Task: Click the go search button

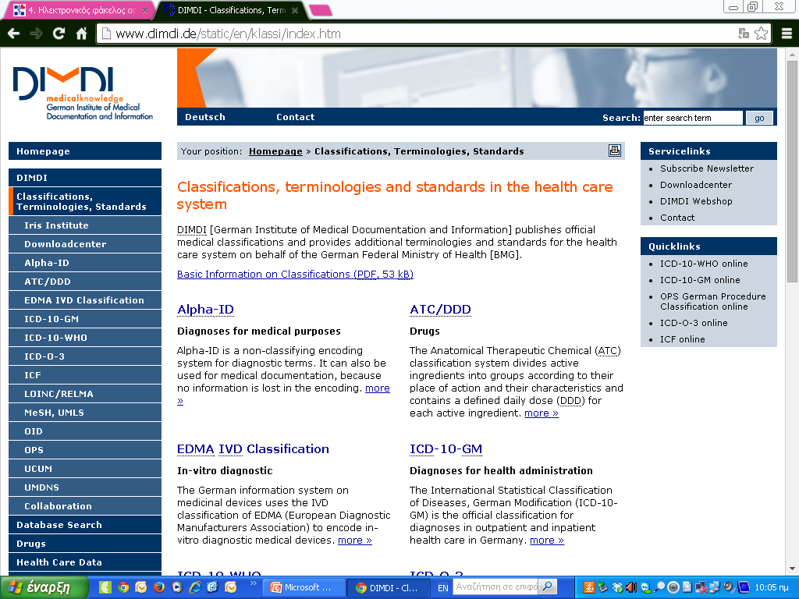Action: point(759,118)
